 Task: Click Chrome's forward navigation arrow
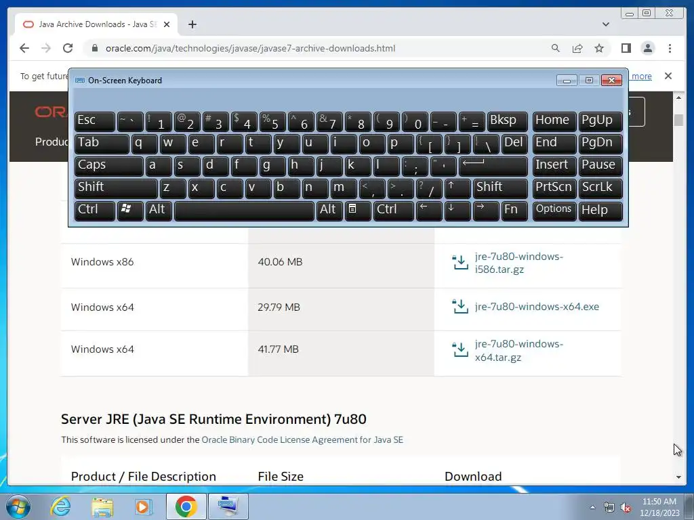46,48
